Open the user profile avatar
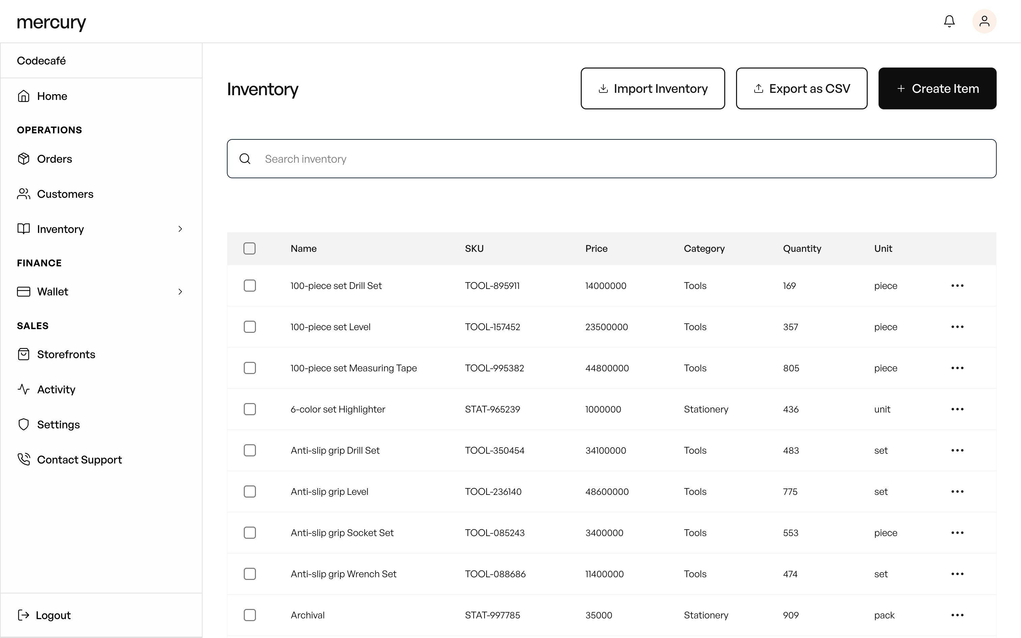Image resolution: width=1021 pixels, height=638 pixels. click(x=984, y=21)
